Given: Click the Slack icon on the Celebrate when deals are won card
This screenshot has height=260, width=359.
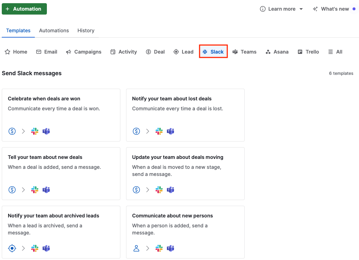Looking at the screenshot, I should point(34,131).
